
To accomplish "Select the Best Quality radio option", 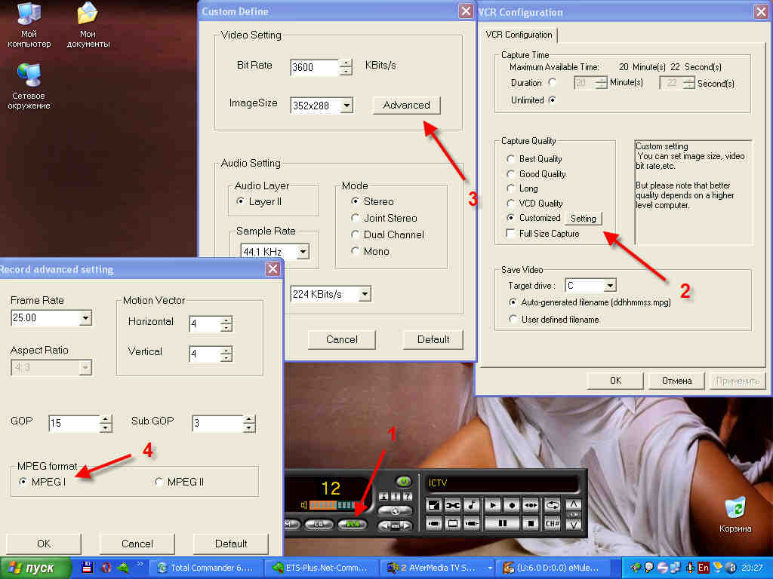I will (510, 159).
